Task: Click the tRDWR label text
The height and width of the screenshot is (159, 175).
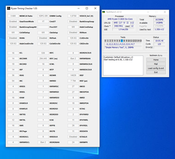Action: click(x=52, y=75)
